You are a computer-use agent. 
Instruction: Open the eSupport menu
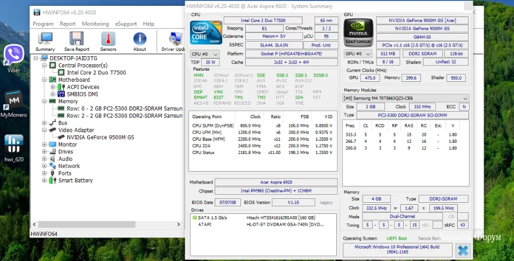(126, 24)
